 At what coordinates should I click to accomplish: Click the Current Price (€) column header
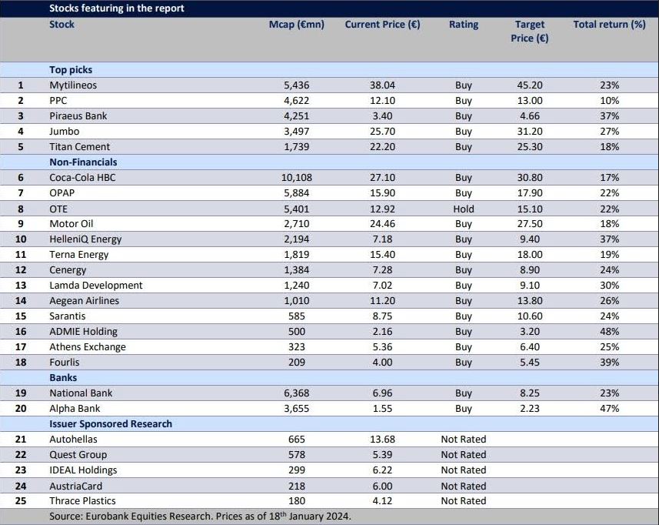pyautogui.click(x=382, y=25)
